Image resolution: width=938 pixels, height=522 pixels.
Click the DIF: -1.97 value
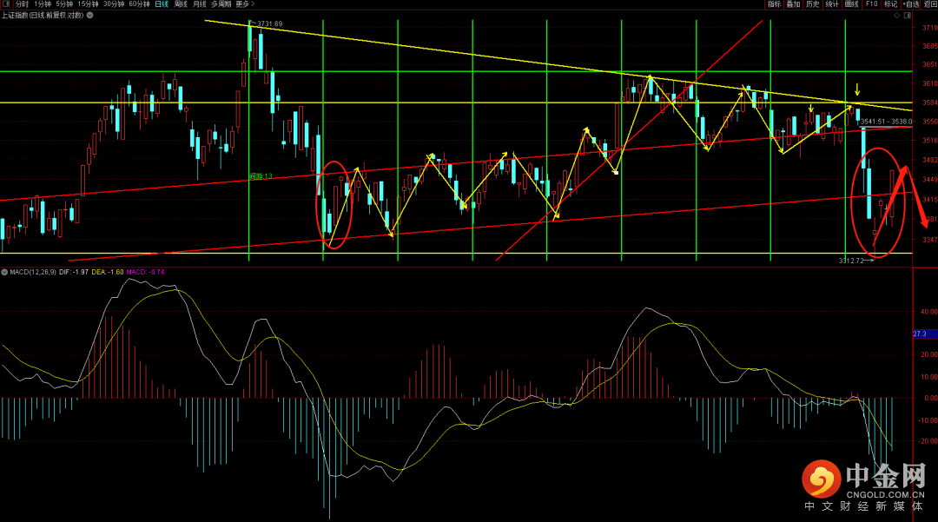[74, 272]
